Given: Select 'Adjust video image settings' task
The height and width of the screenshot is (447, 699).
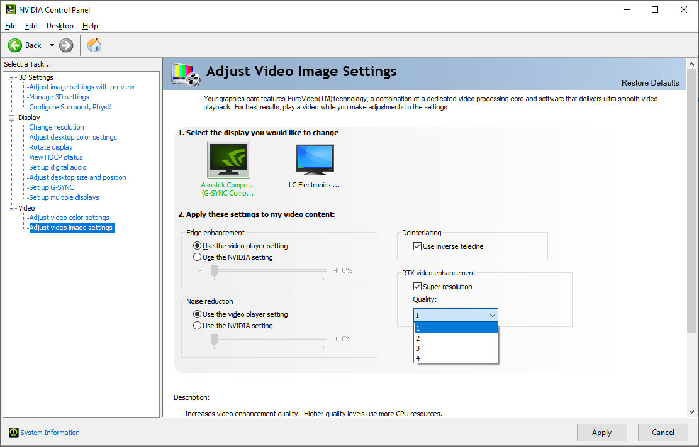Looking at the screenshot, I should [x=72, y=228].
